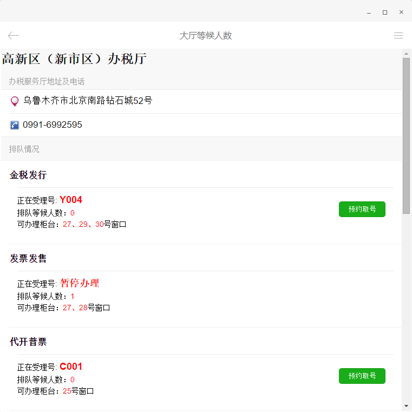
Task: Click the blue telephone icon
Action: [15, 125]
